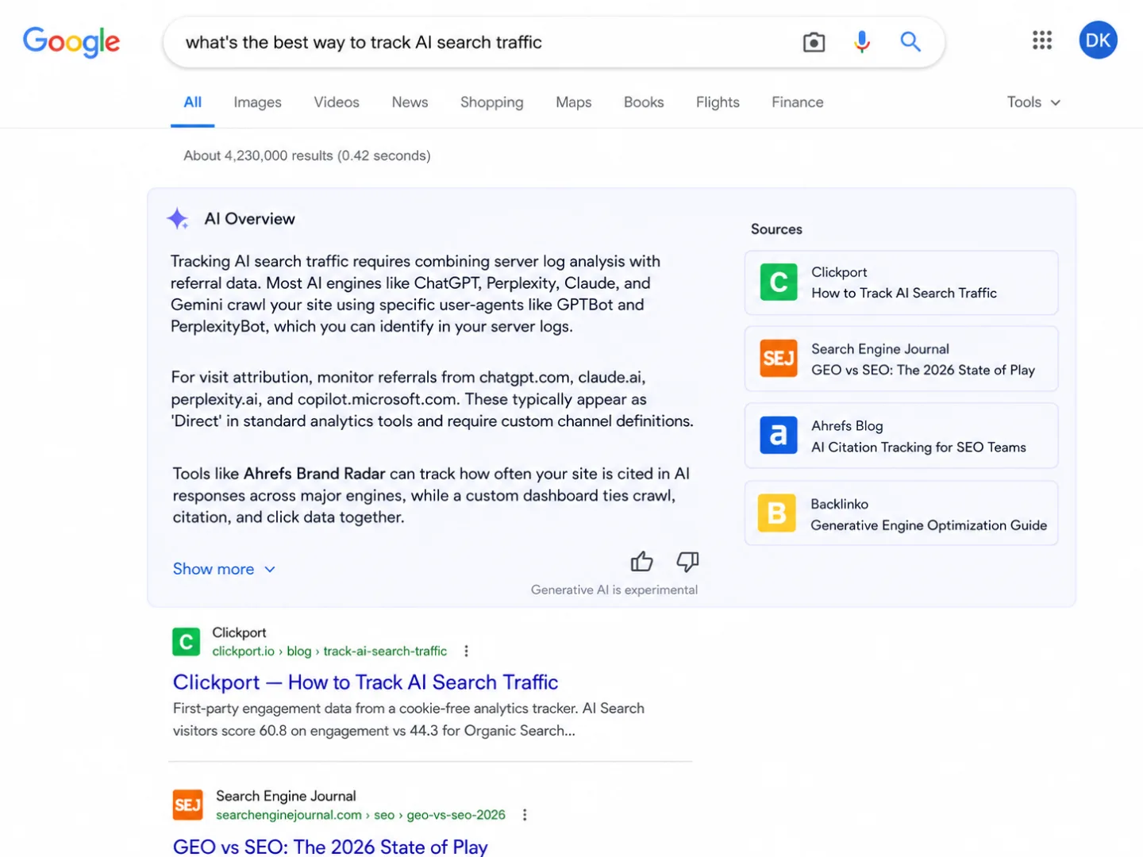Open the Google apps grid
This screenshot has height=857, width=1143.
1042,40
